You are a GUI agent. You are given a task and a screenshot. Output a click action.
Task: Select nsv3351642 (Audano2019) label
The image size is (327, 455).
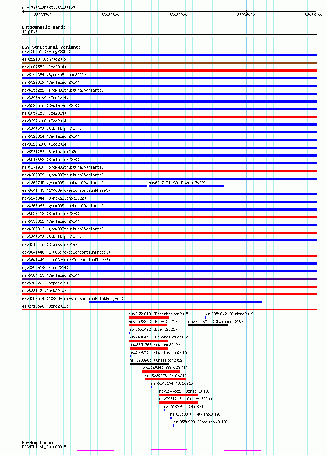(x=230, y=314)
